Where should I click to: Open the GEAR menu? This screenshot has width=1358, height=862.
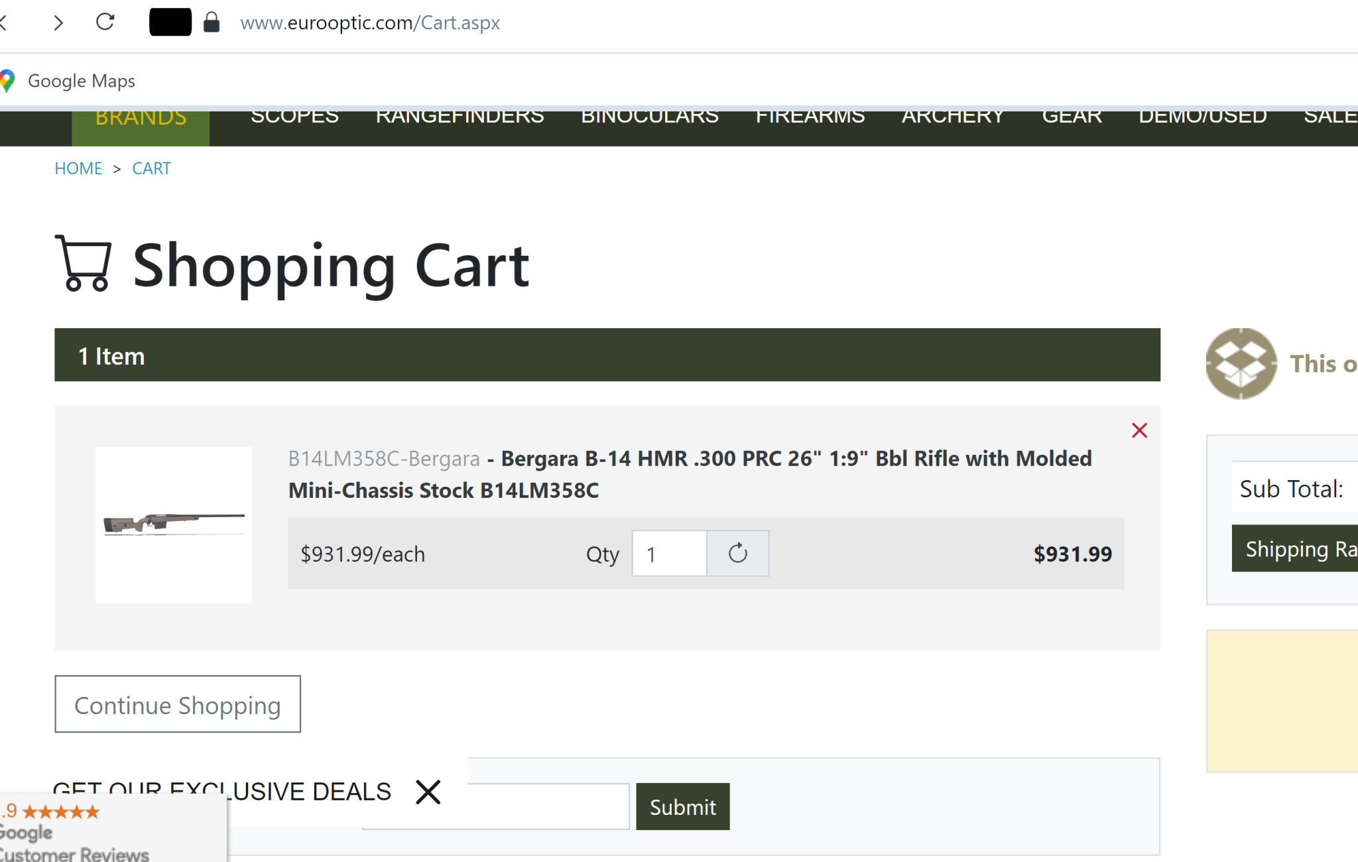(1072, 117)
